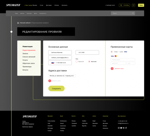Click the Номер карты input field
Image resolution: width=150 pixels, height=136 pixels.
[123, 60]
